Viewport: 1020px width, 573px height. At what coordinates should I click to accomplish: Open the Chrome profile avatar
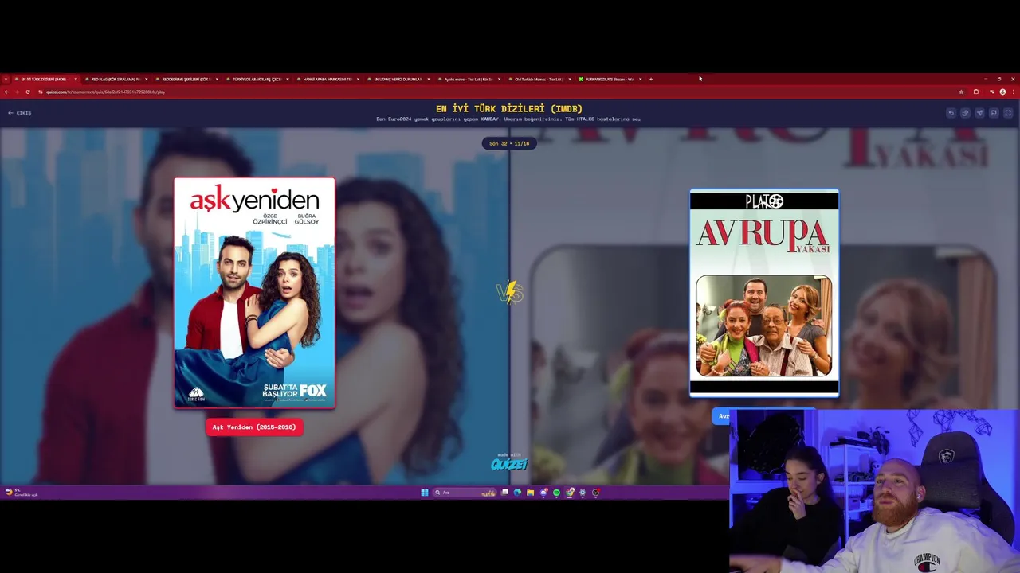1002,92
